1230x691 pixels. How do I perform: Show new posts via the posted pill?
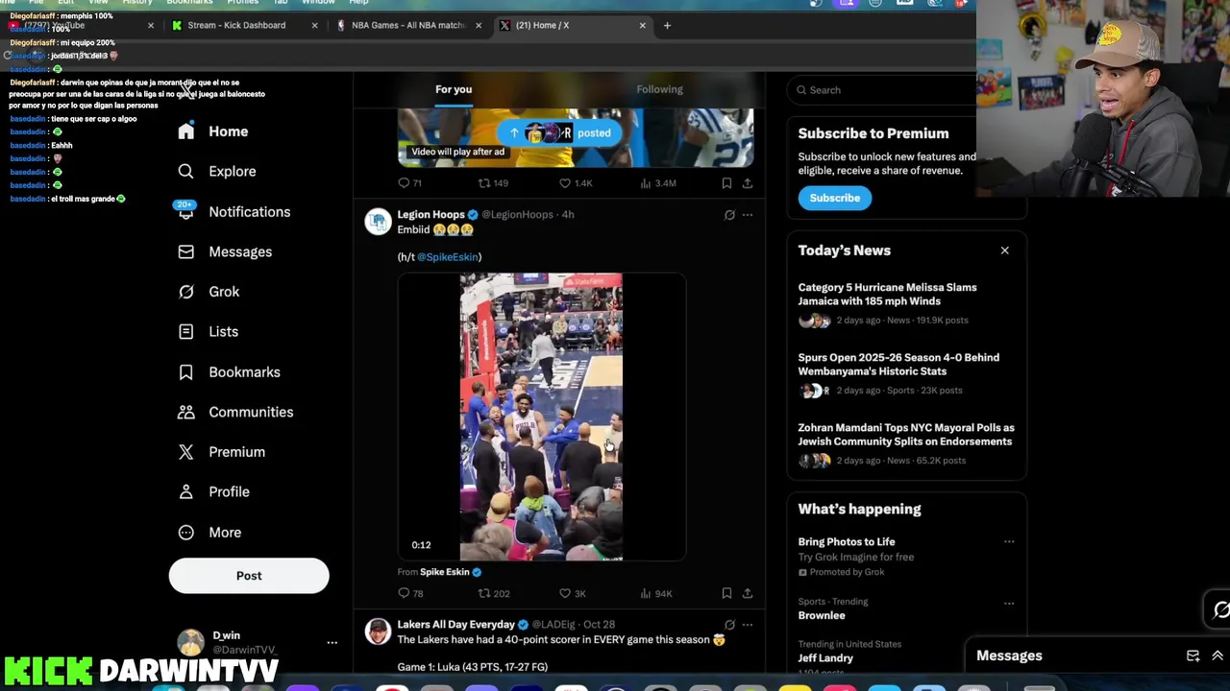(560, 133)
